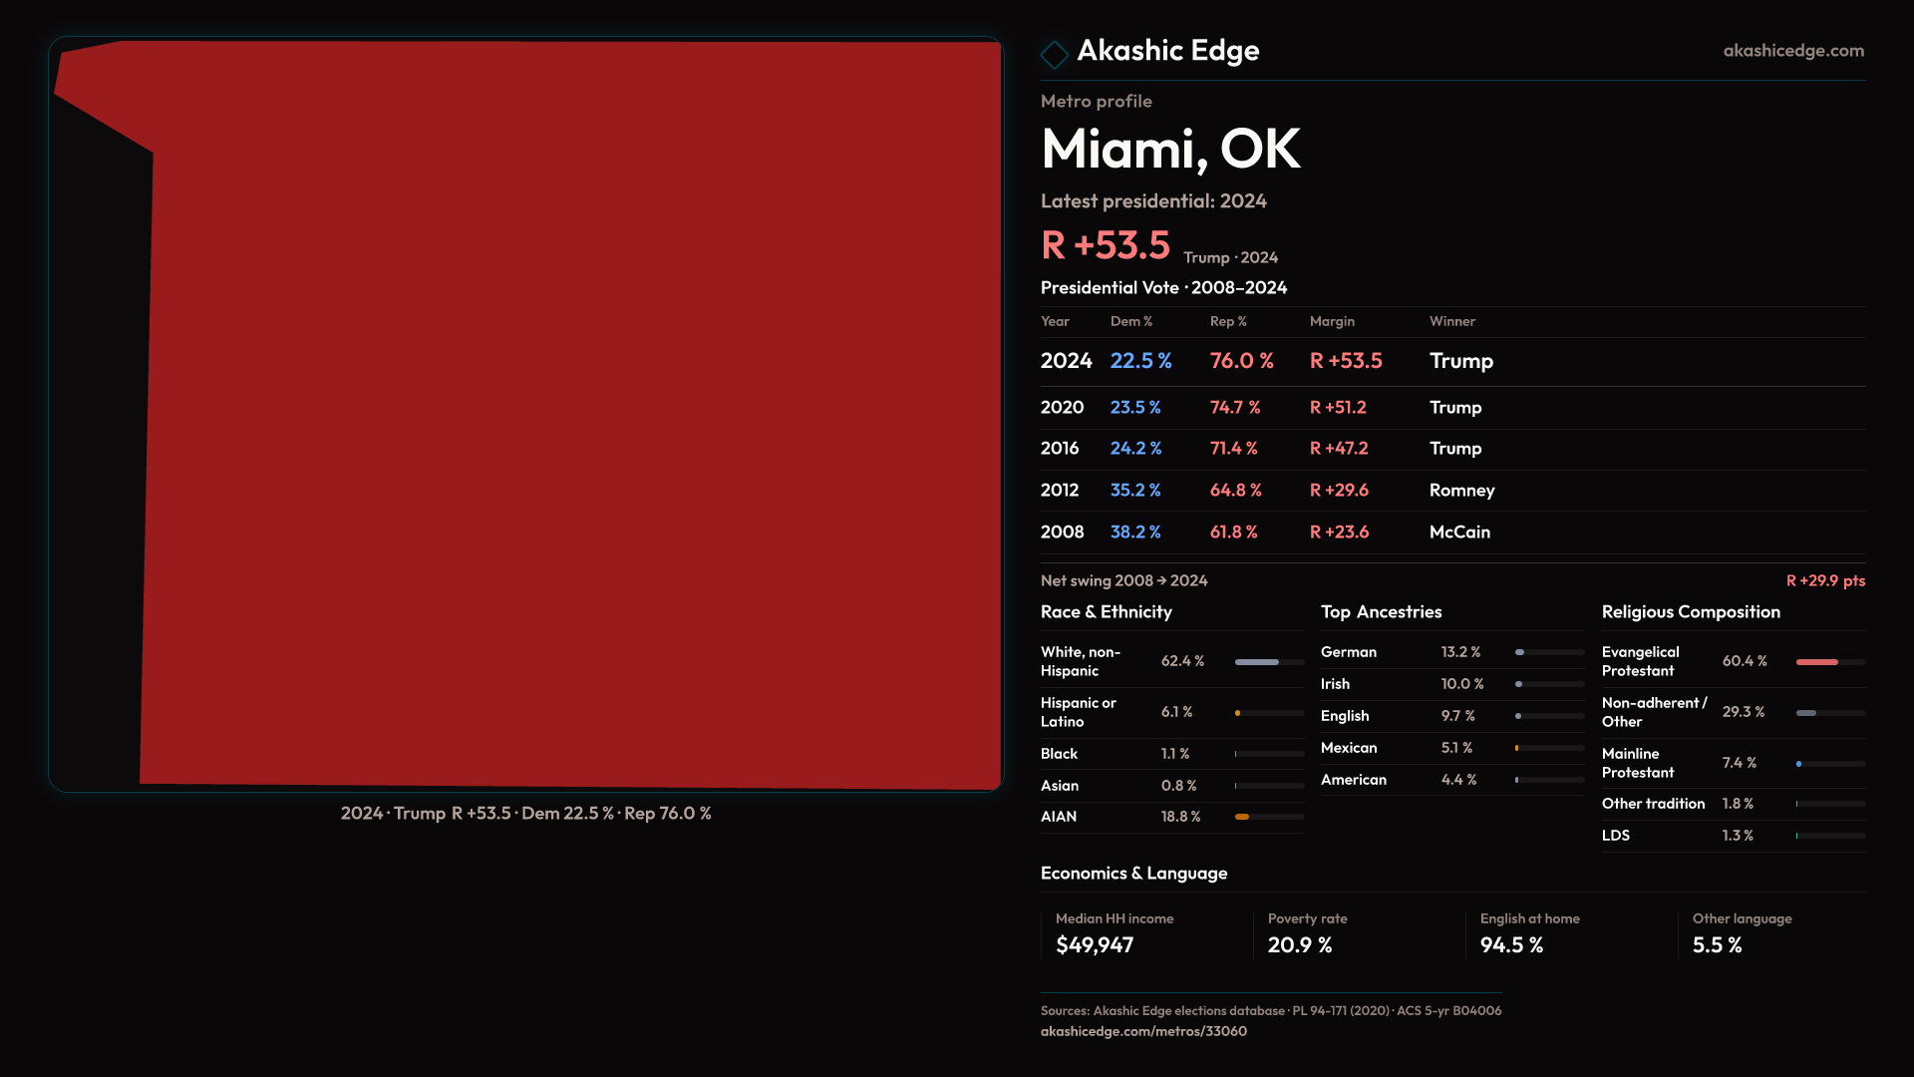
Task: Click the Dem % column header
Action: [1130, 321]
